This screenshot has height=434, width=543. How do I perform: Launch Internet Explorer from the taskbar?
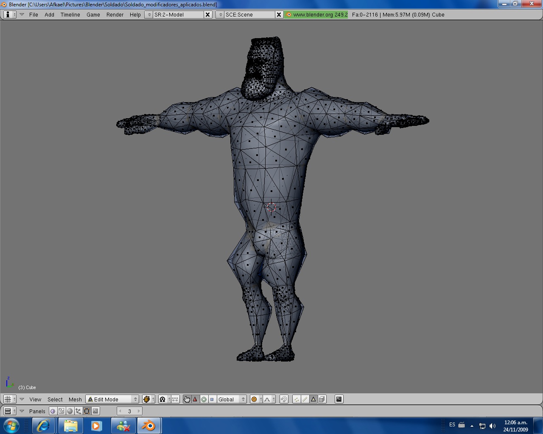[x=43, y=426]
